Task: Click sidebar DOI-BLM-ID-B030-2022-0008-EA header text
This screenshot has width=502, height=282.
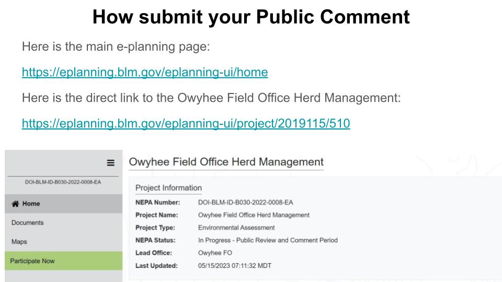Action: [63, 182]
